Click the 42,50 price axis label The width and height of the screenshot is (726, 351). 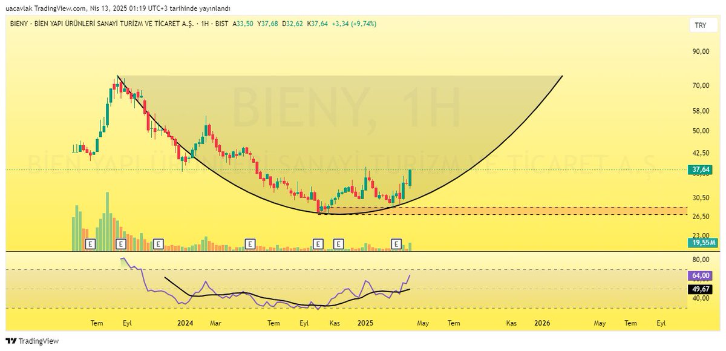701,153
